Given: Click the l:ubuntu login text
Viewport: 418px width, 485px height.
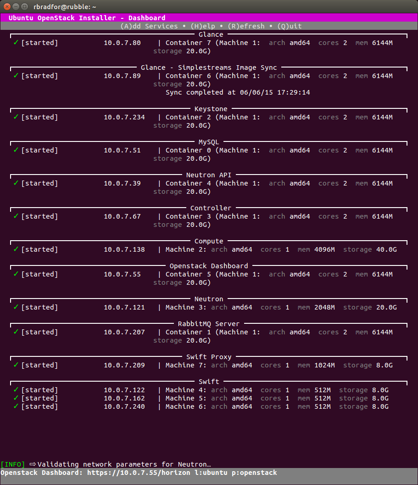Looking at the screenshot, I should click(x=211, y=473).
